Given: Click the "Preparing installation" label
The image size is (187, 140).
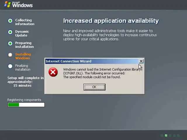Looking at the screenshot, I should click(25, 45).
